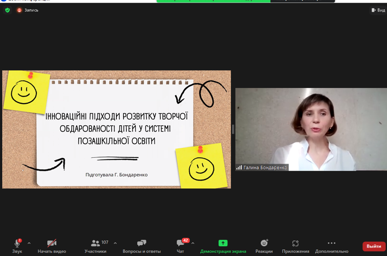Expand audio options arrow beside Звук
The height and width of the screenshot is (256, 387).
coord(29,243)
